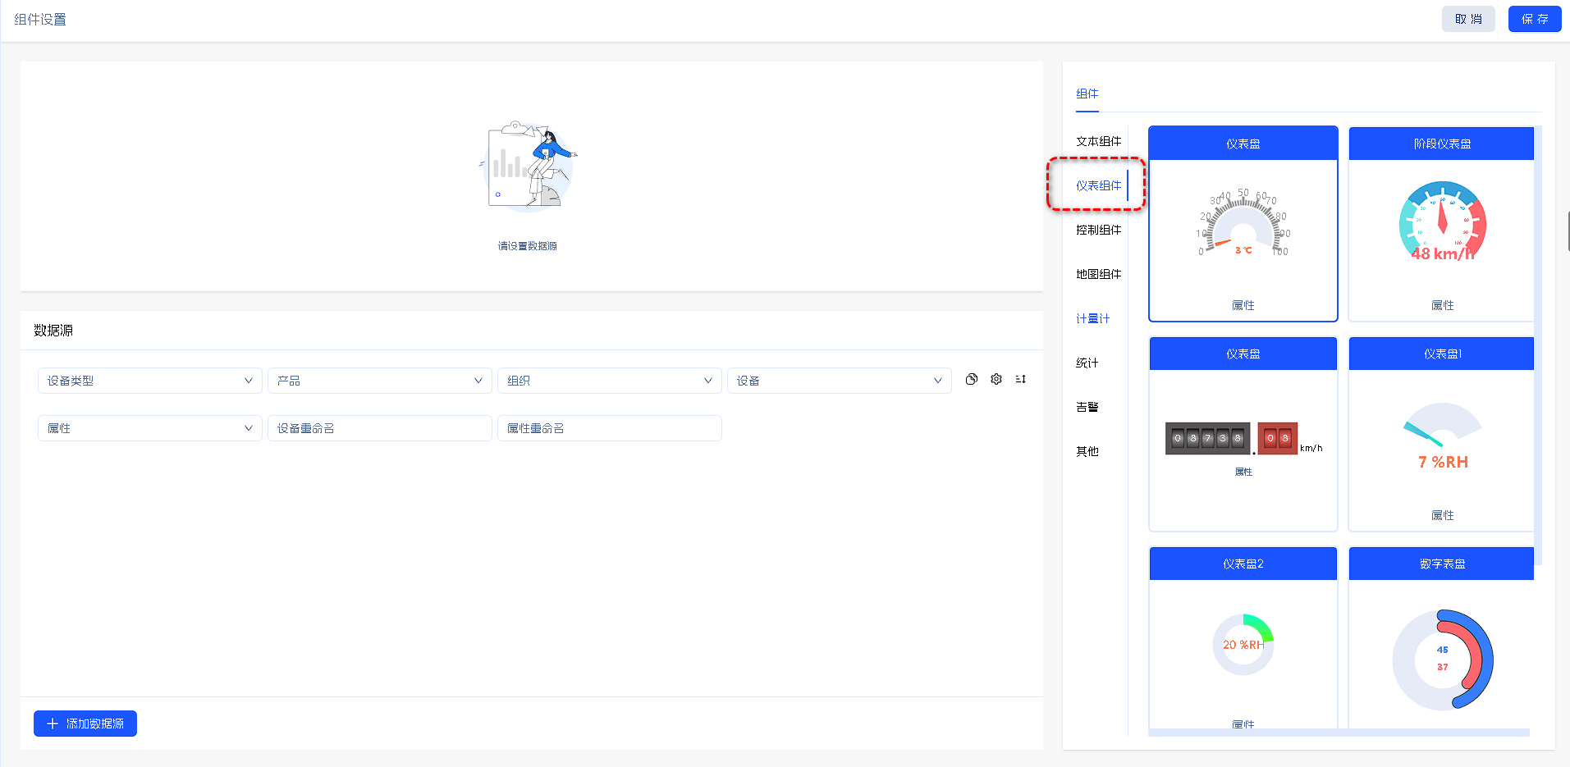Screen dimensions: 1570x767
Task: Open the gear settings icon for data source
Action: 996,379
